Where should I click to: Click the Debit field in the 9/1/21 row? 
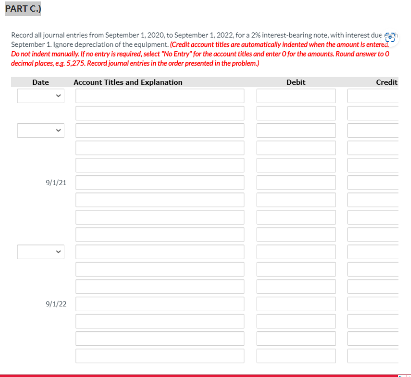coord(296,182)
